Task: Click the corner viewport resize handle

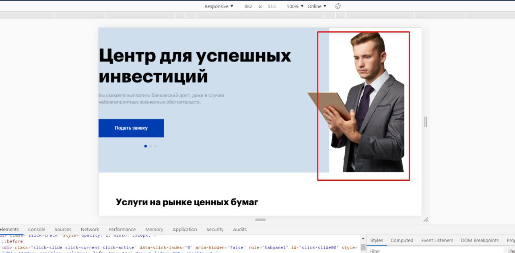Action: tap(426, 220)
